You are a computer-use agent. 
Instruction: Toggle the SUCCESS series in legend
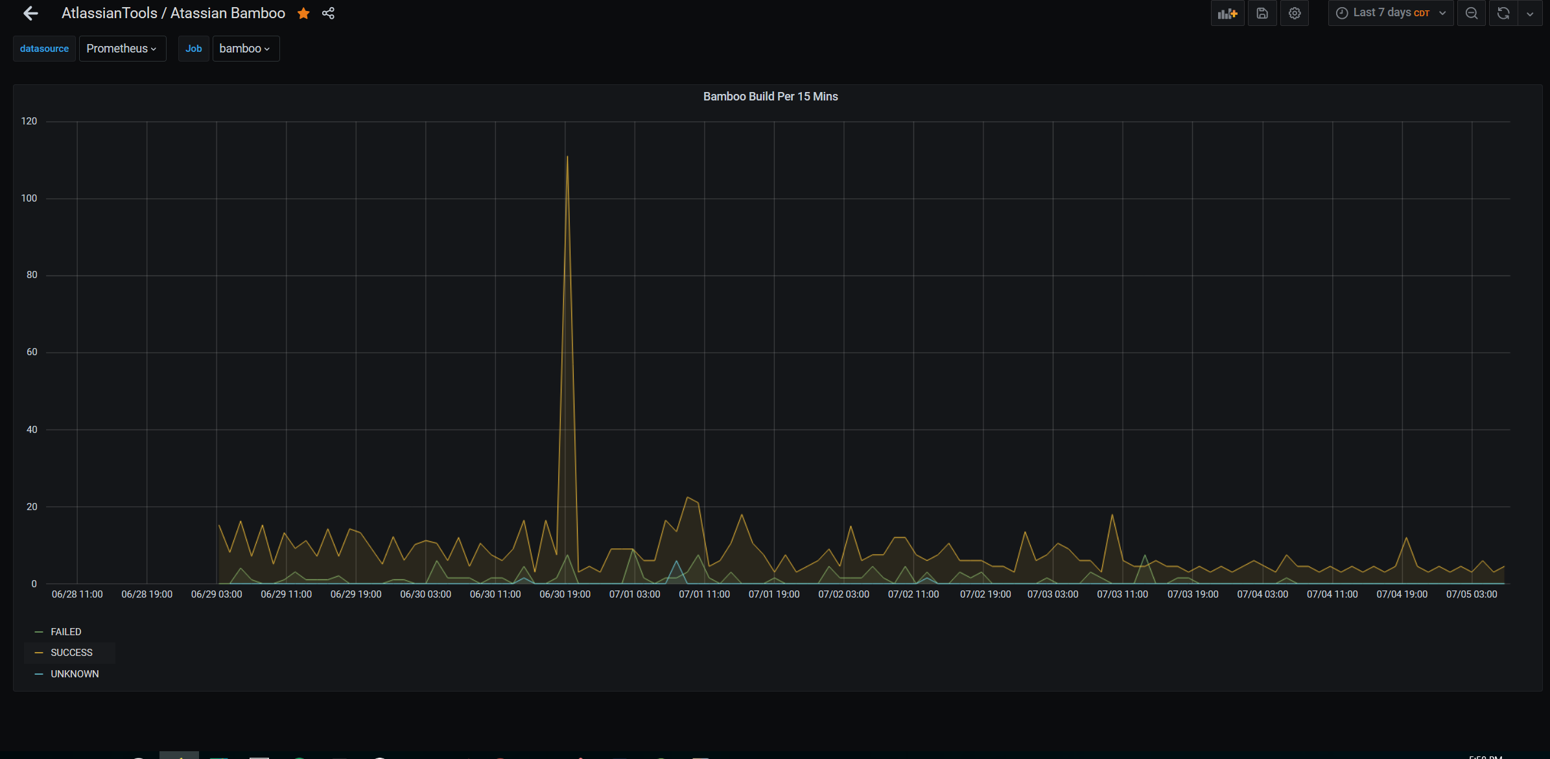[x=71, y=652]
